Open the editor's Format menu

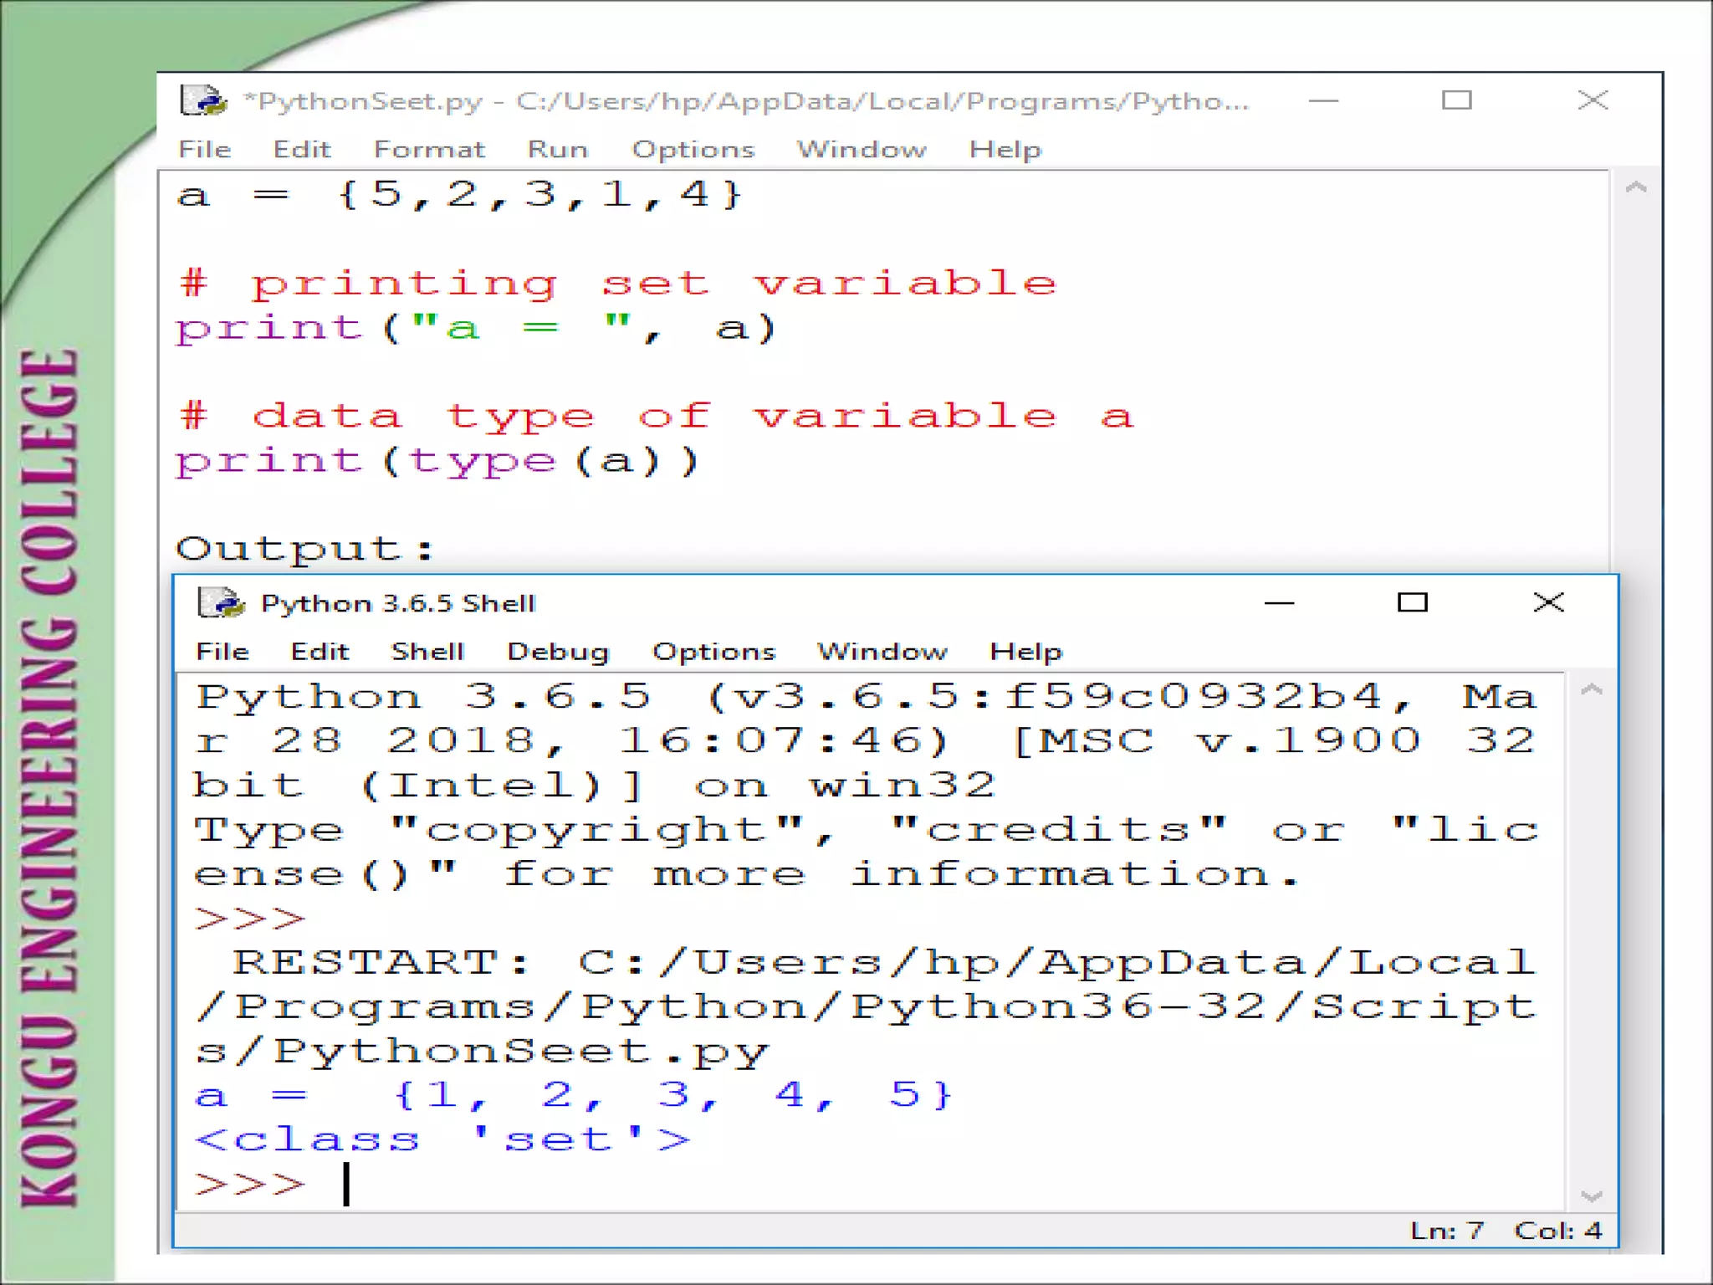coord(428,150)
